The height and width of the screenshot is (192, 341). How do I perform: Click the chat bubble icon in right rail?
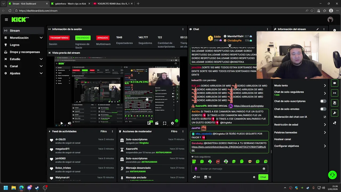[335, 83]
